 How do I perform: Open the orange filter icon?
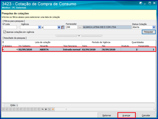click(x=53, y=109)
